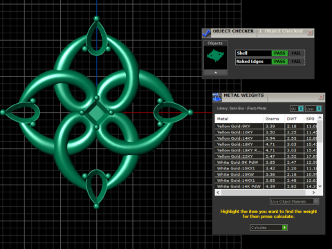Click the Calculate button
This screenshot has width=332, height=249.
click(268, 228)
